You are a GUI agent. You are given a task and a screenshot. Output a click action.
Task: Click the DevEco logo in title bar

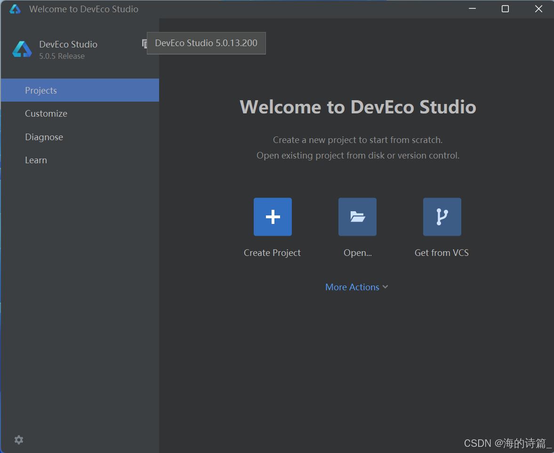(x=15, y=9)
